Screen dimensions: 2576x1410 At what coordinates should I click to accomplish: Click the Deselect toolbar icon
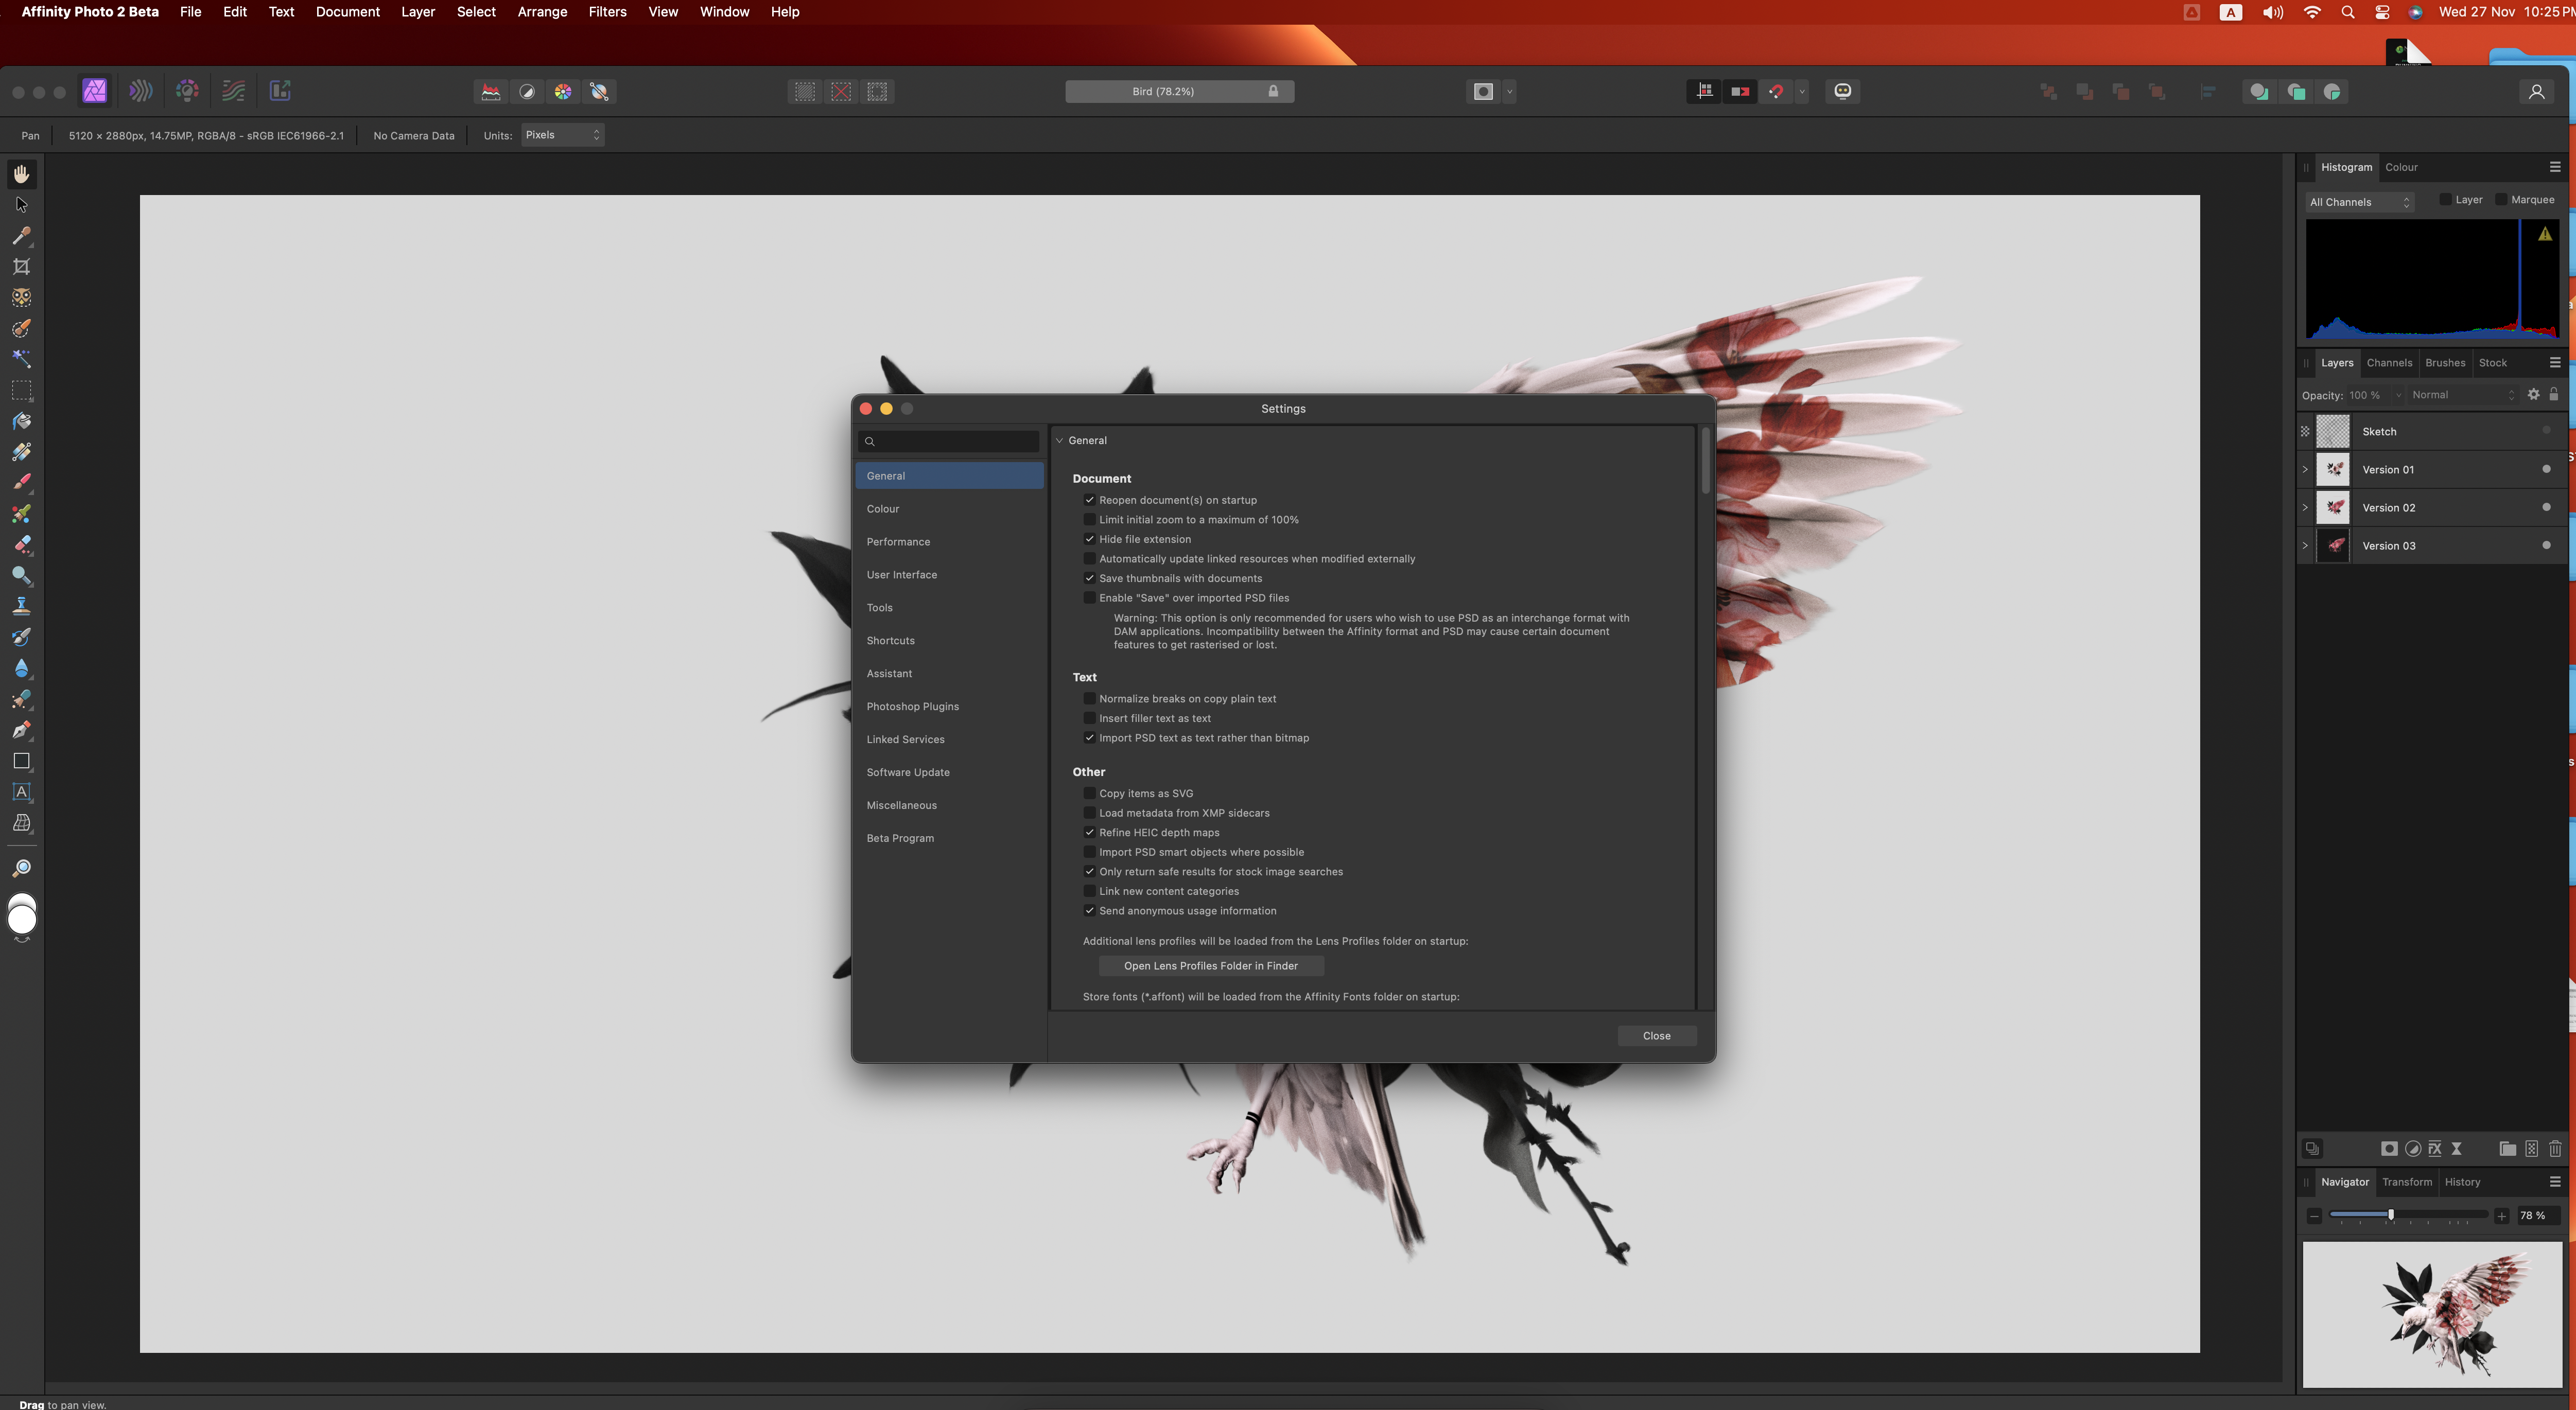pyautogui.click(x=841, y=92)
